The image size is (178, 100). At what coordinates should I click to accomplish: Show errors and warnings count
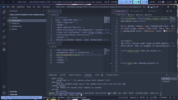[x=47, y=97]
